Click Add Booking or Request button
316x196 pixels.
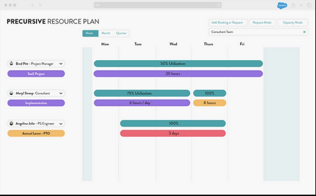click(228, 23)
